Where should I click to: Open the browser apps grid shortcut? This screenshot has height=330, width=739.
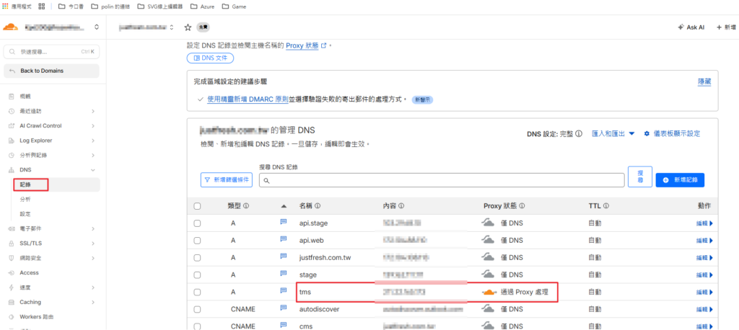pyautogui.click(x=41, y=6)
